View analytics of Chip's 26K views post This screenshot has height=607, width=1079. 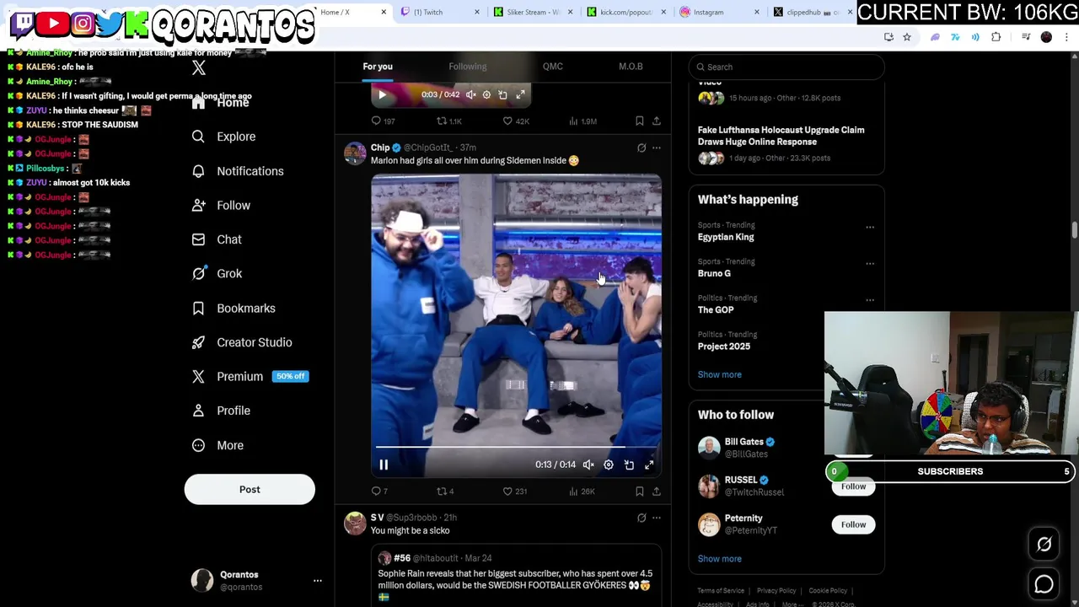coord(582,492)
